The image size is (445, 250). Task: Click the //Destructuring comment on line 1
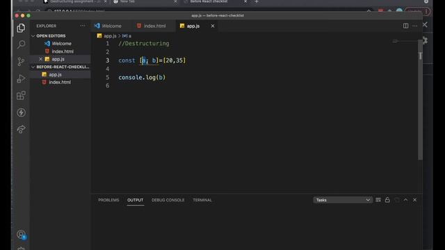[144, 43]
